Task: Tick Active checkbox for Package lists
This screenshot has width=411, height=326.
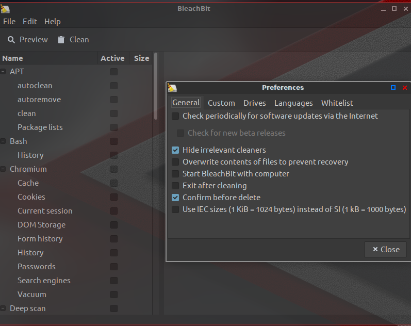Action: (x=114, y=127)
